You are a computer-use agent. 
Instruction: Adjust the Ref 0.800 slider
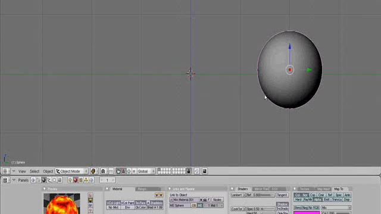pyautogui.click(x=261, y=195)
